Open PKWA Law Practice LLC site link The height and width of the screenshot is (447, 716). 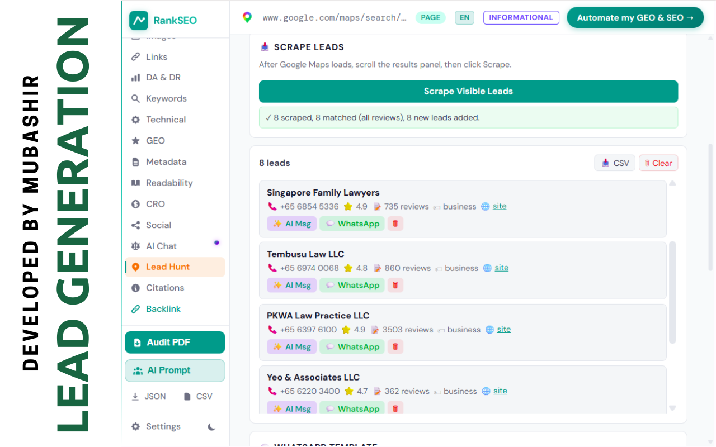(504, 329)
